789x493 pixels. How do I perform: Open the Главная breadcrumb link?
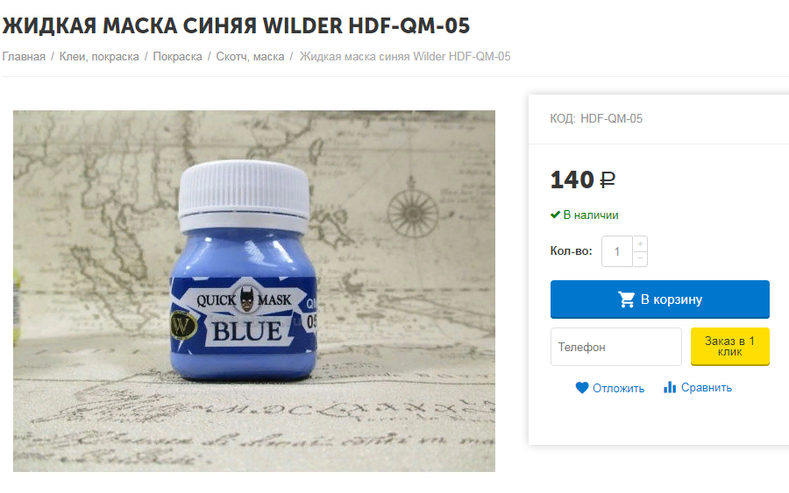[x=24, y=56]
